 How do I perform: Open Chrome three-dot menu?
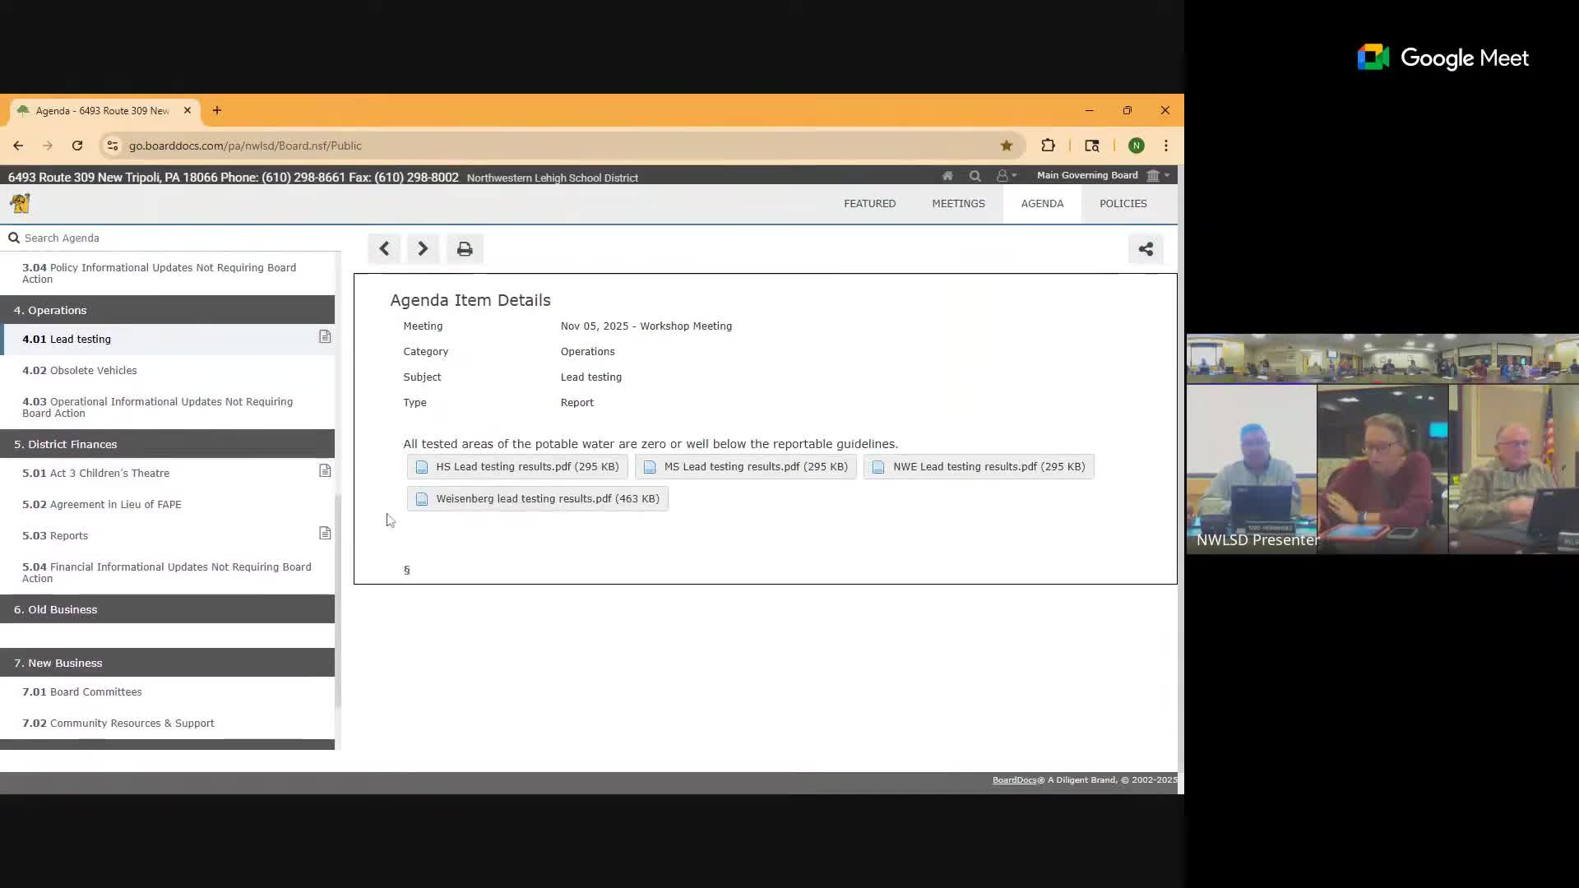pos(1165,146)
